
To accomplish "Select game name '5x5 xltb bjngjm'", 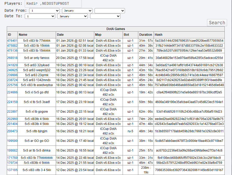I will (37, 131).
